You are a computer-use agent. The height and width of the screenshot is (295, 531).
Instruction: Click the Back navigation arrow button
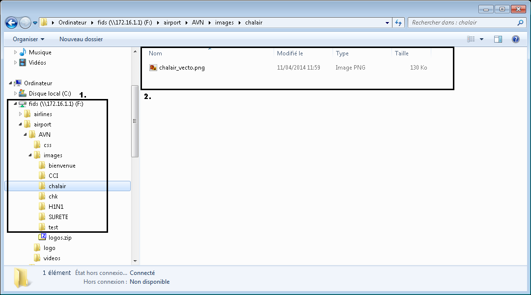click(x=12, y=23)
